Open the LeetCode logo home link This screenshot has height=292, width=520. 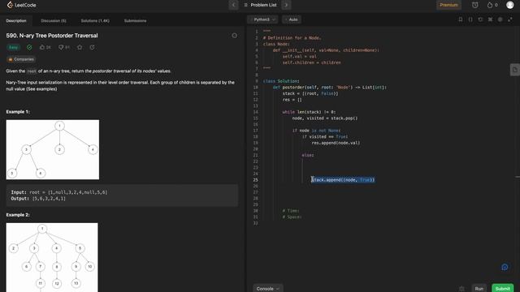(x=22, y=5)
